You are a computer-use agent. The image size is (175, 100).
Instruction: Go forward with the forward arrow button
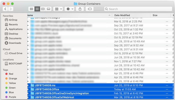[11, 9]
